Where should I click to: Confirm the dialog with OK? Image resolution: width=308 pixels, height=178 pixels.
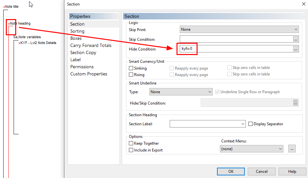(x=231, y=171)
